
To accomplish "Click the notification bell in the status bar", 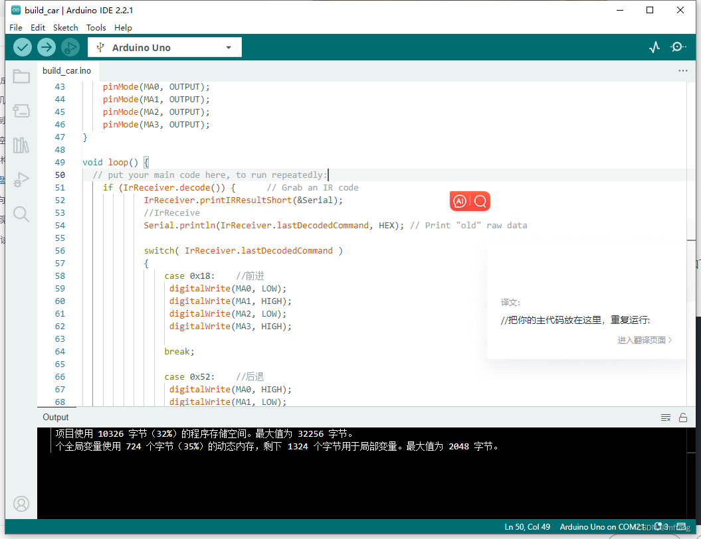I will pos(657,526).
